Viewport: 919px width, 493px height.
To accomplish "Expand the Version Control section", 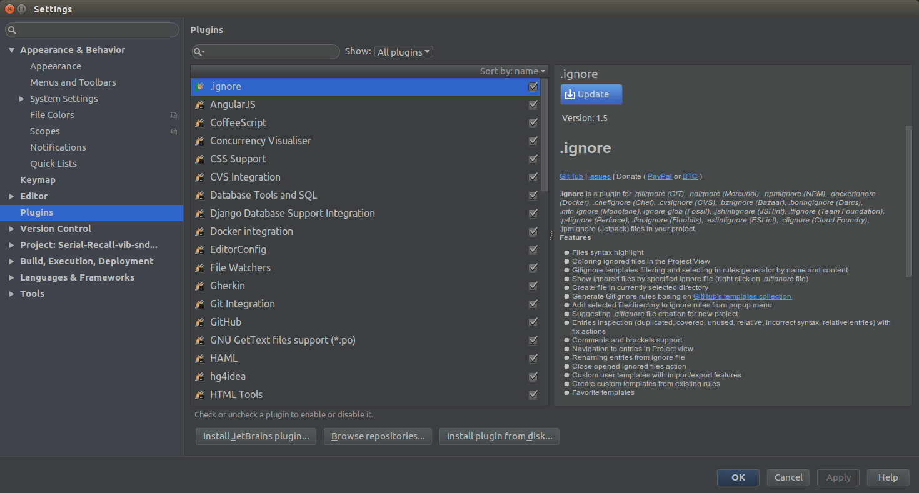I will pyautogui.click(x=11, y=229).
